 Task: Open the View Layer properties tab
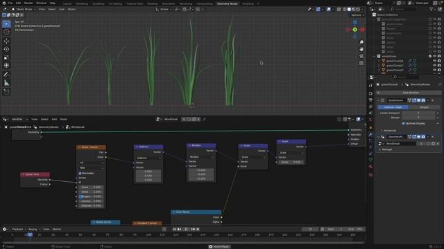[370, 107]
